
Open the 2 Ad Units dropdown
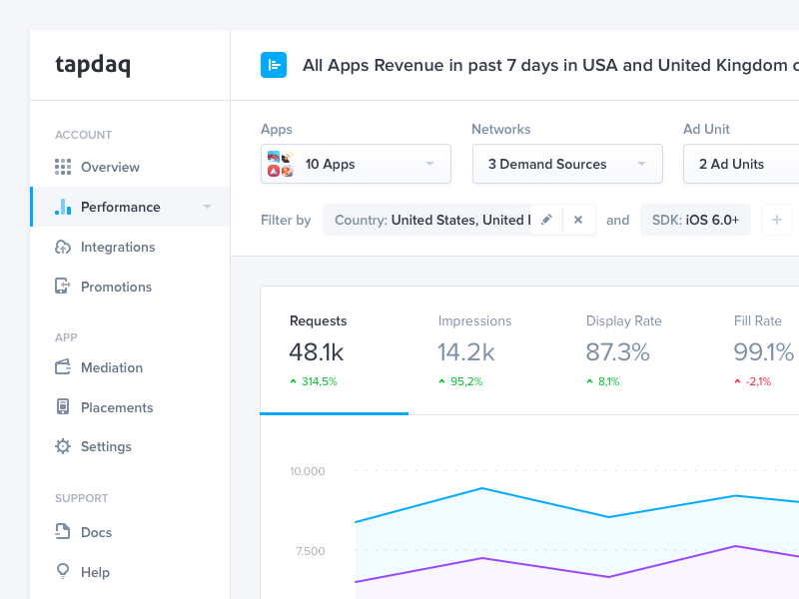click(x=739, y=164)
